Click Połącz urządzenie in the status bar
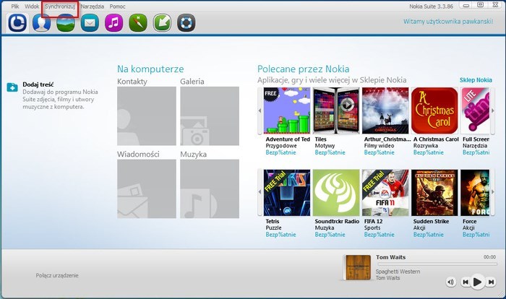This screenshot has width=506, height=299. click(57, 275)
